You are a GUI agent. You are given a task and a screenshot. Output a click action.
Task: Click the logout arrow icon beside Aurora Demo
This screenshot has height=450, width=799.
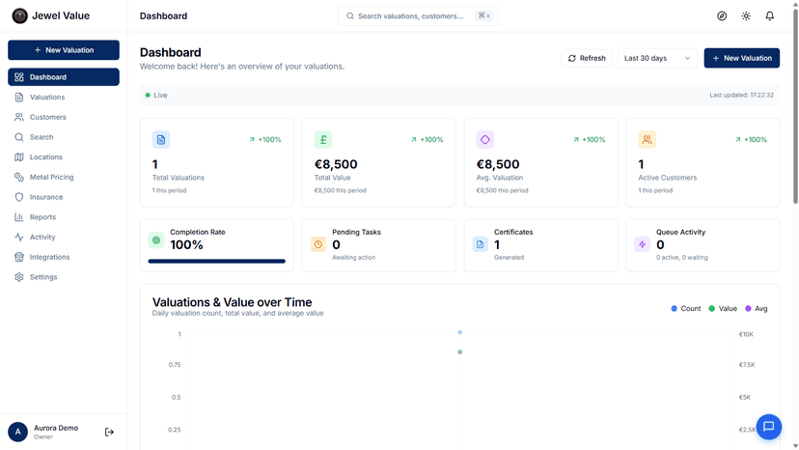click(109, 433)
